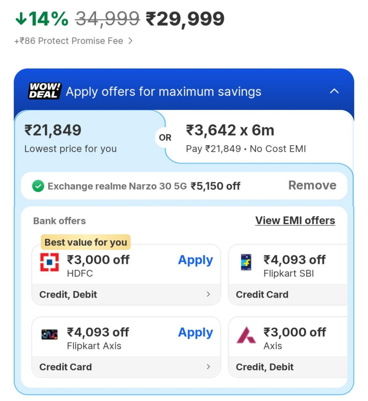368x401 pixels.
Task: Apply the HDFC ₹3,000 off offer
Action: [195, 260]
